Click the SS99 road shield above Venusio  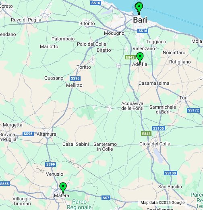click(x=50, y=164)
